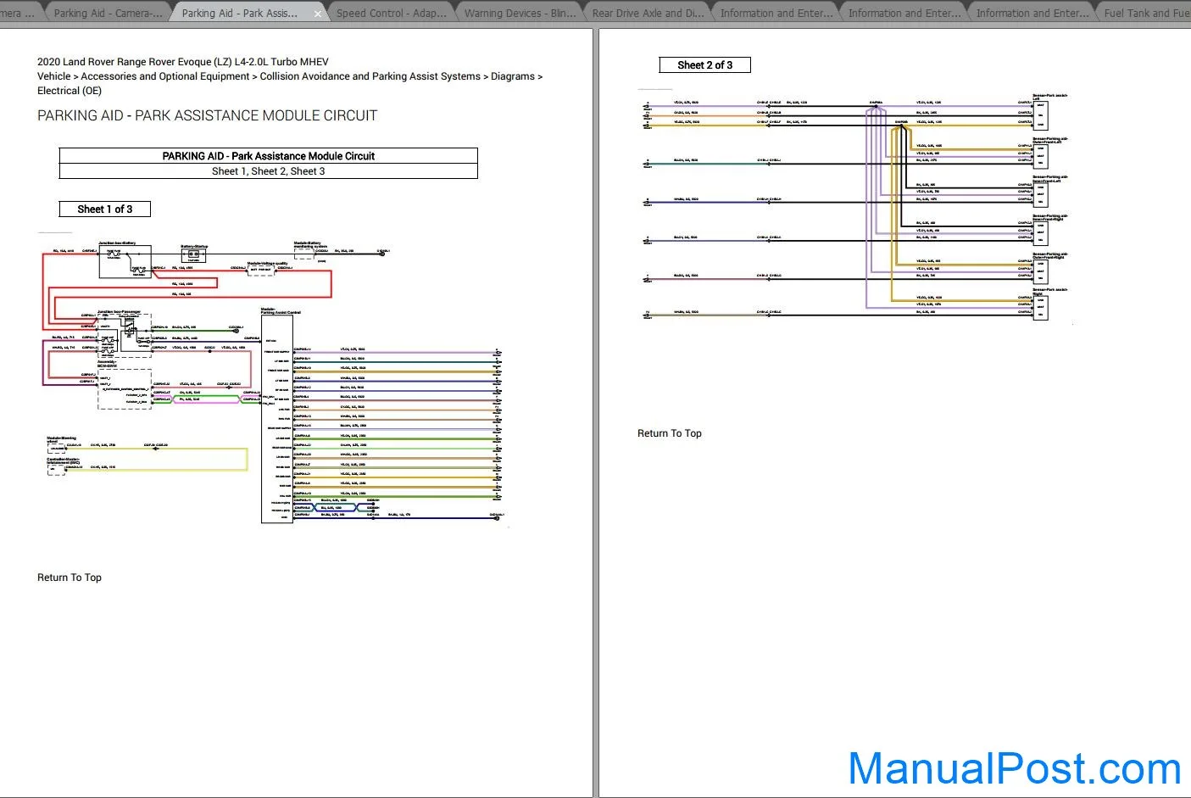Open the Diagrams breadcrumb link
Viewport: 1191px width, 798px height.
[x=513, y=76]
